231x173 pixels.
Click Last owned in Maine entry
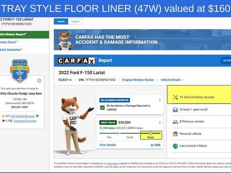click(x=193, y=146)
